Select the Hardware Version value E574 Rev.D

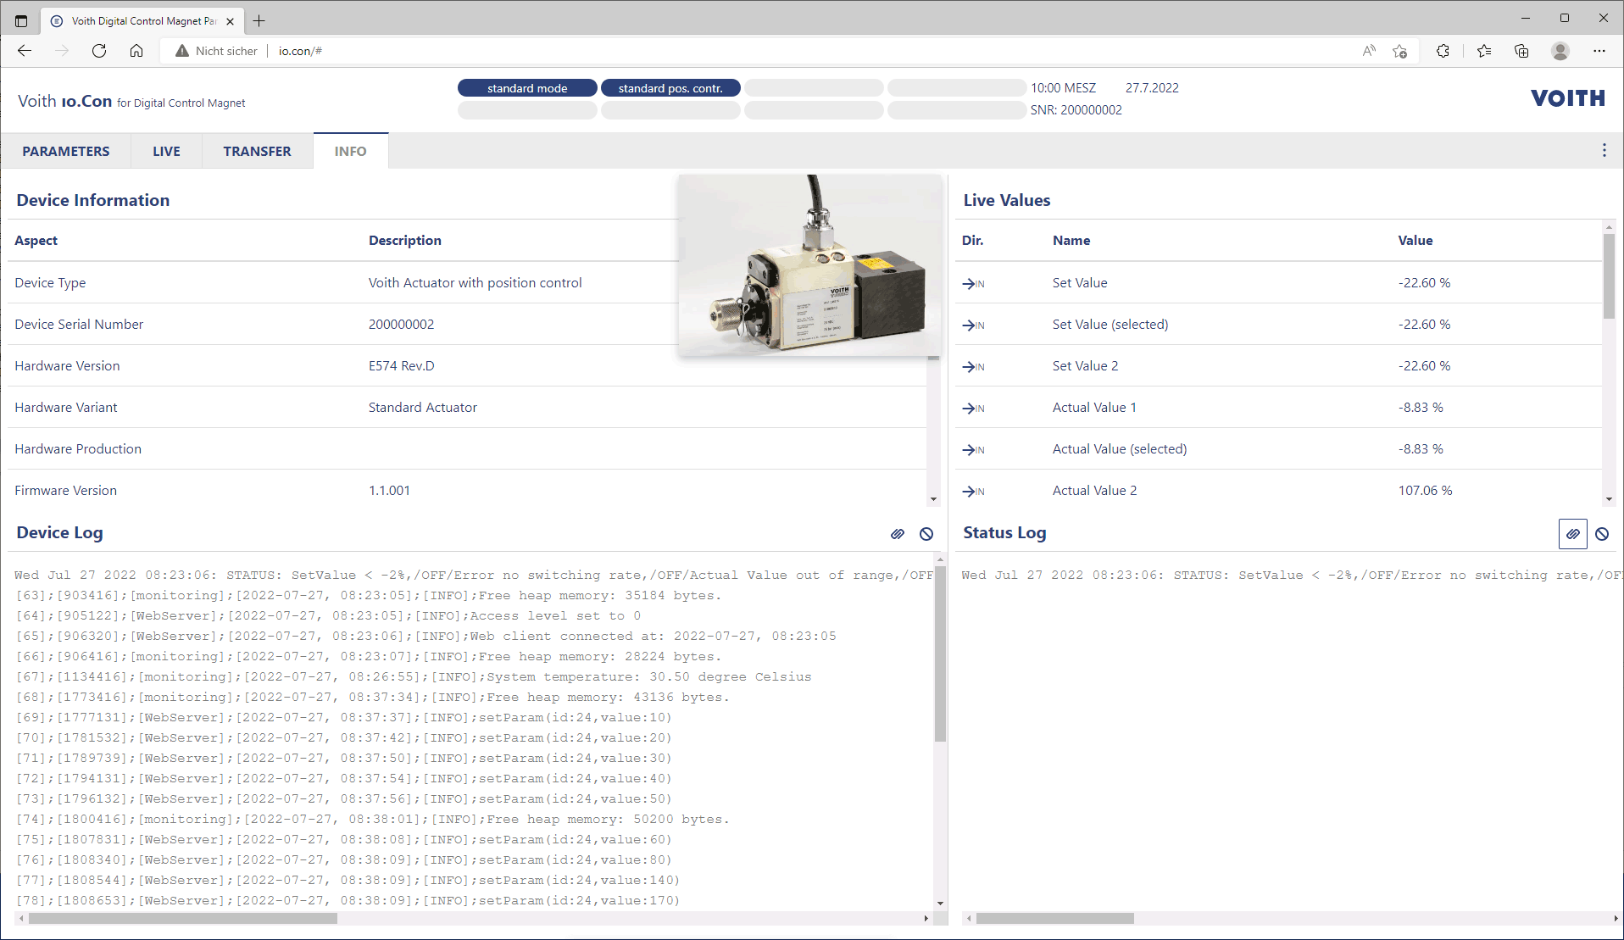[401, 366]
